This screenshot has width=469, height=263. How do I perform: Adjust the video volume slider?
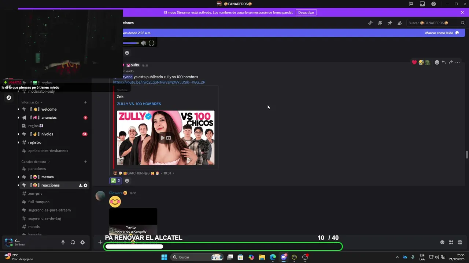pyautogui.click(x=131, y=43)
